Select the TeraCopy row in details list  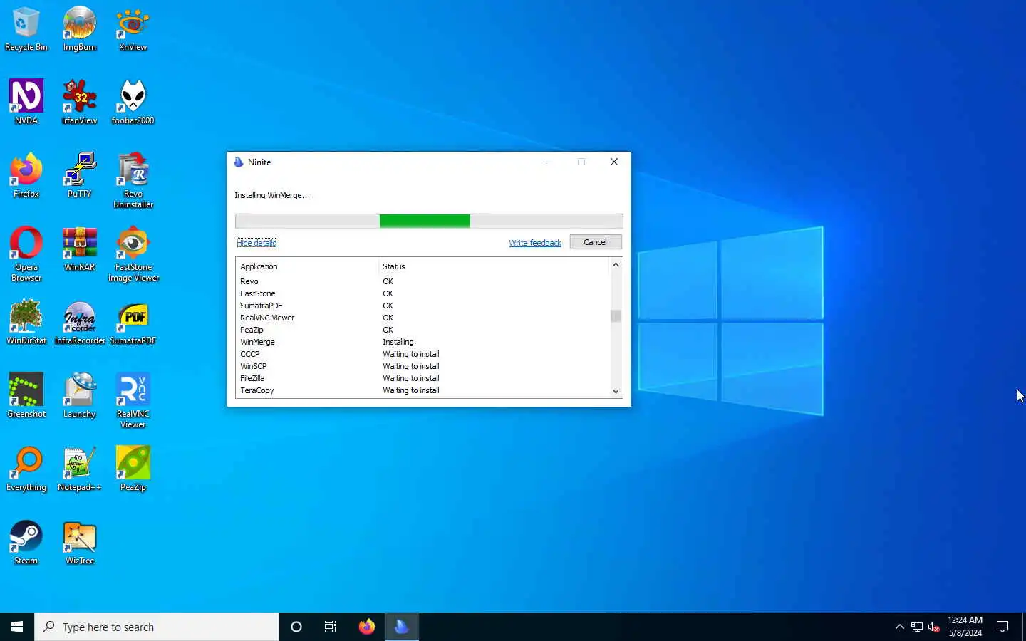[423, 390]
